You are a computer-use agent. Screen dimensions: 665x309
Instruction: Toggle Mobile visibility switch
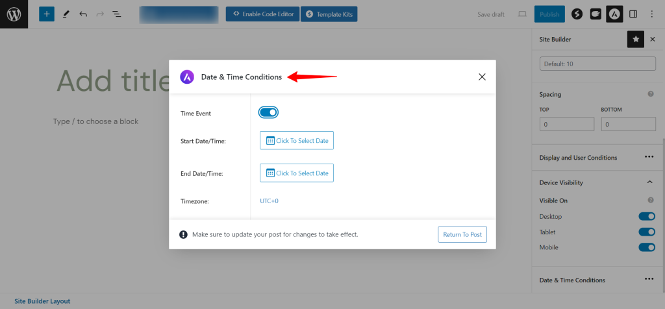647,247
